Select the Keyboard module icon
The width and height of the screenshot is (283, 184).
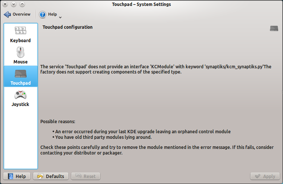(21, 31)
